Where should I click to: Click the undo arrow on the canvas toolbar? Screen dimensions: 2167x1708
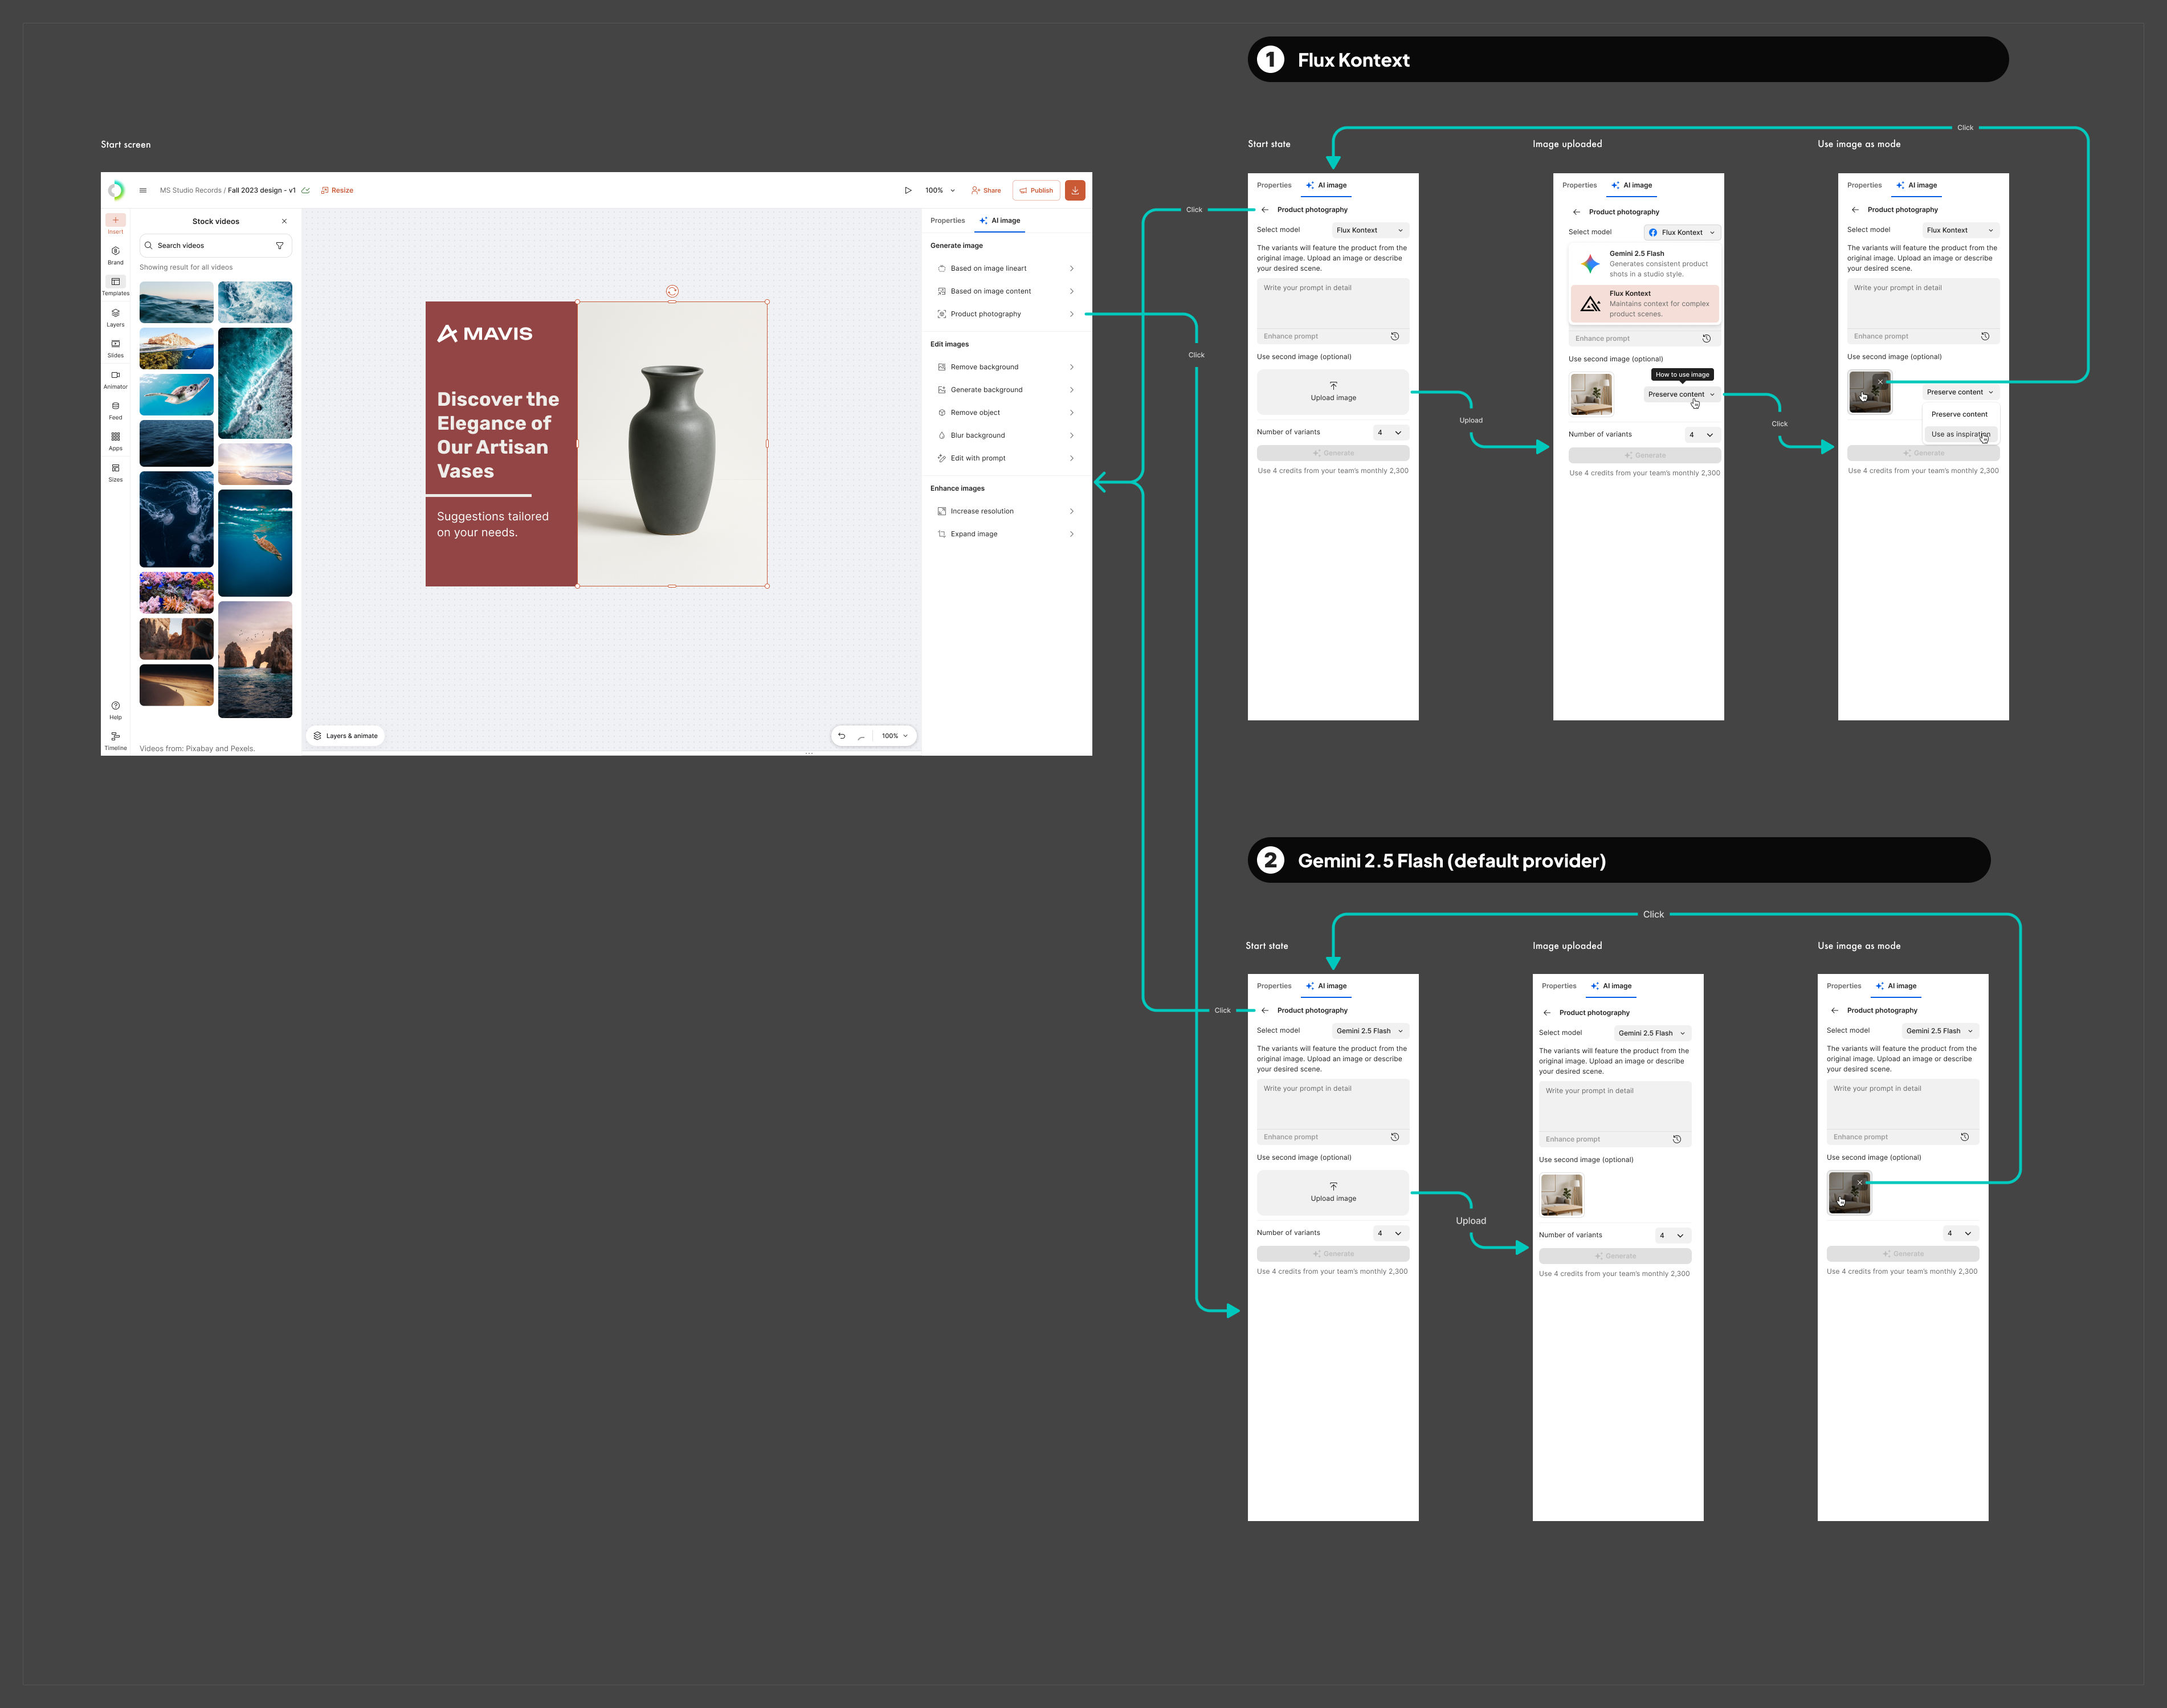[x=842, y=736]
